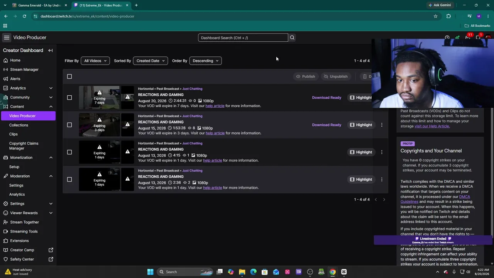494x278 pixels.
Task: Open the Order By Descending dropdown
Action: point(205,61)
